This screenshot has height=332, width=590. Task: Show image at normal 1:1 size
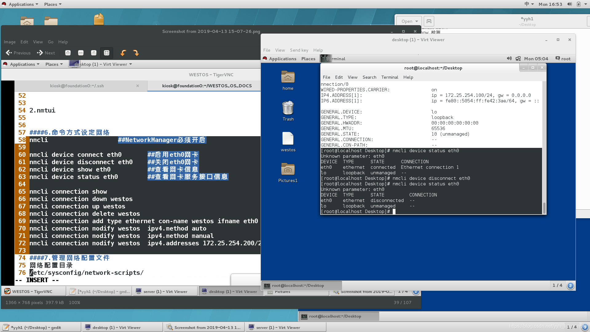[94, 53]
